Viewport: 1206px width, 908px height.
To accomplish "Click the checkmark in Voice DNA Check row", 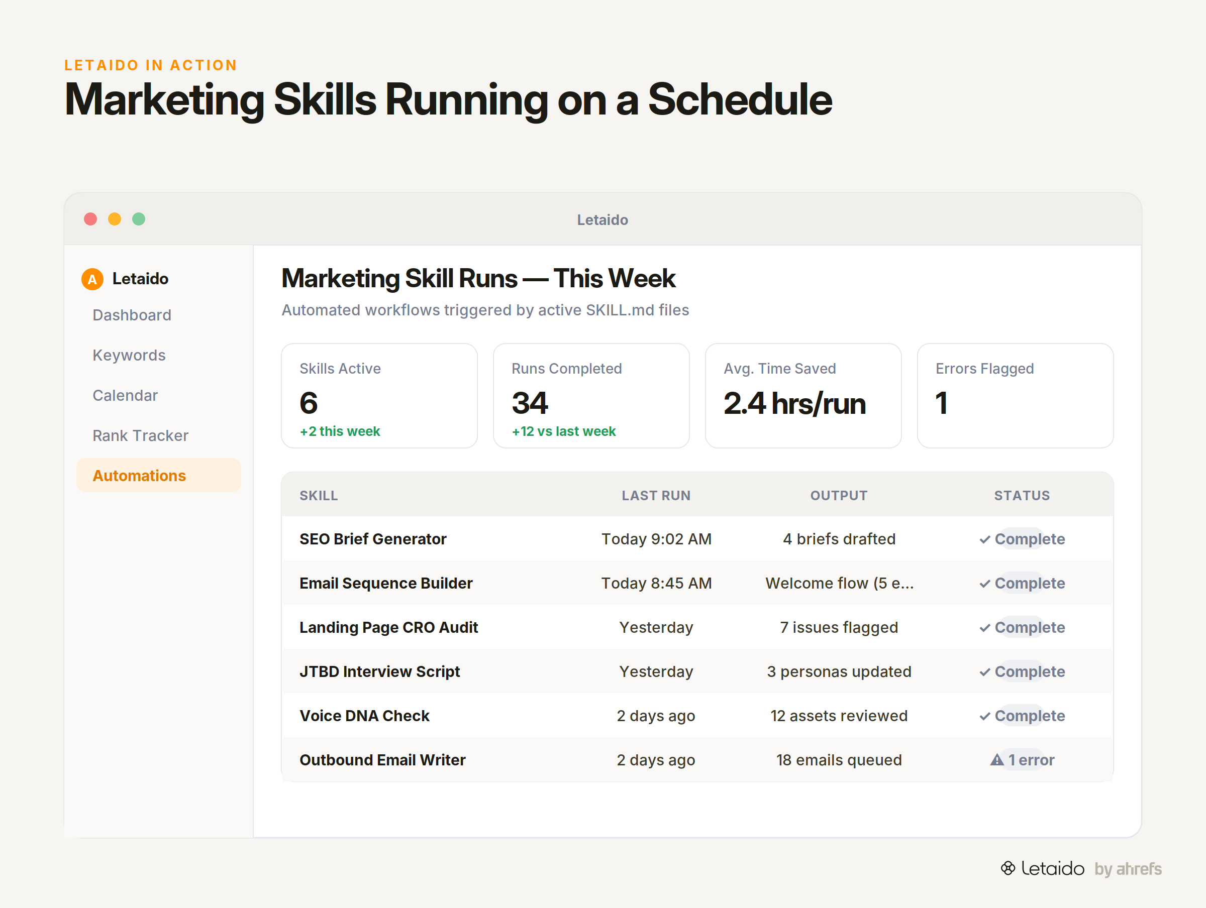I will tap(984, 716).
